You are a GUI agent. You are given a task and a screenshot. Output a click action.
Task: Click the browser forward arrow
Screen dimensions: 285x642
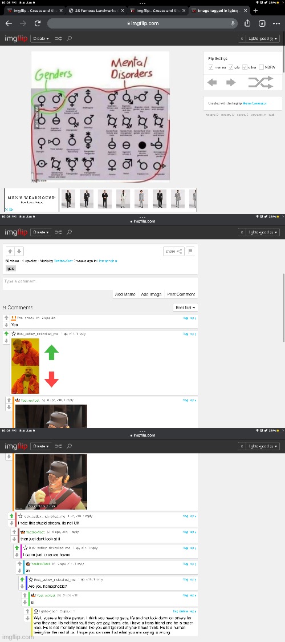pyautogui.click(x=23, y=24)
